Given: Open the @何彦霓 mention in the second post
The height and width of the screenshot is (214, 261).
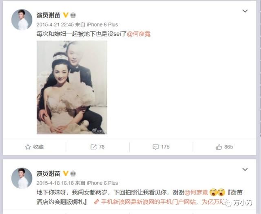Looking at the screenshot, I should 196,192.
